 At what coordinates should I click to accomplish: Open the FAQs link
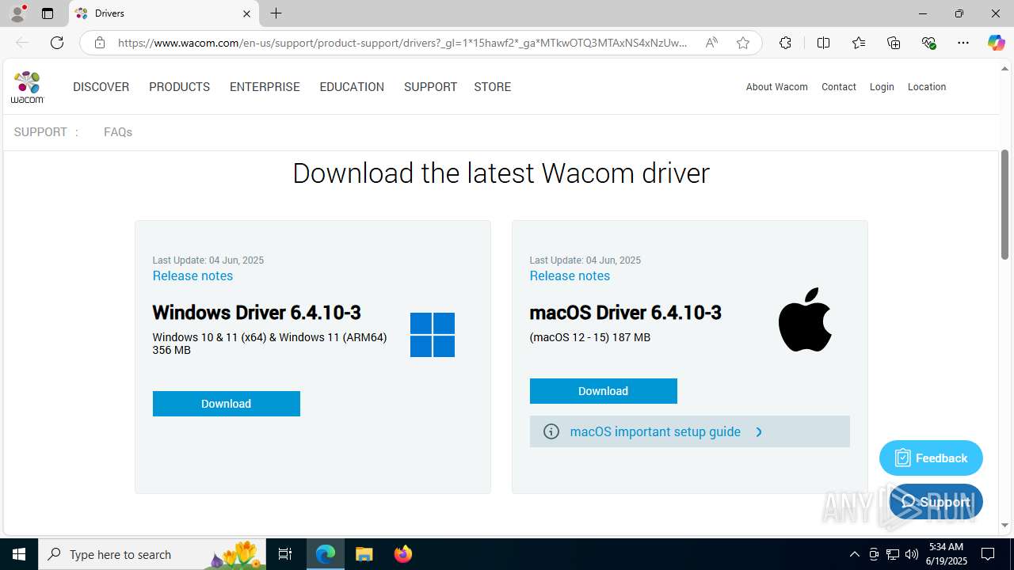tap(118, 132)
